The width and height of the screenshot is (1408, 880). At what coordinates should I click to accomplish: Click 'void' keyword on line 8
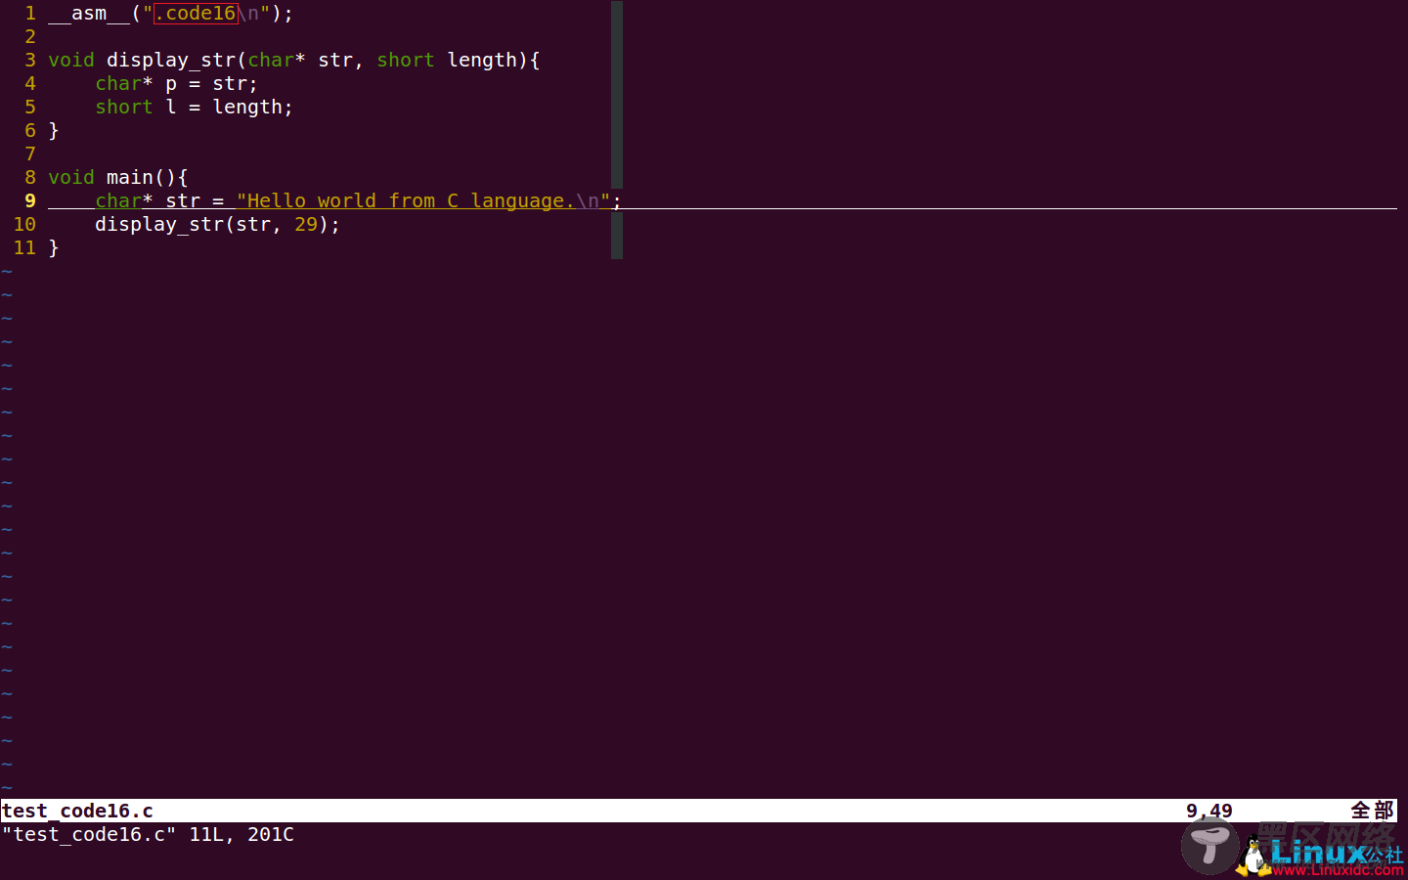tap(71, 178)
